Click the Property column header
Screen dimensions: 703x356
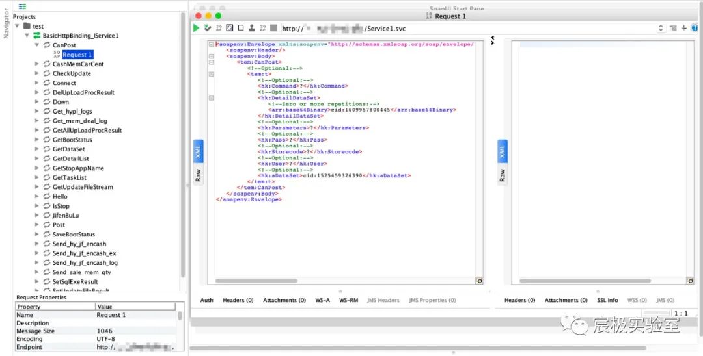(x=55, y=307)
